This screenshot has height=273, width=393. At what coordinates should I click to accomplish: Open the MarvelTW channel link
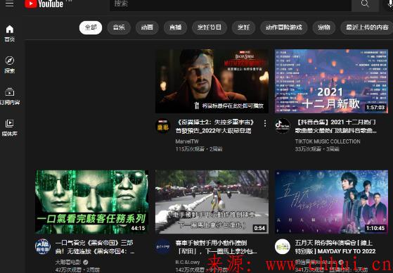[187, 141]
